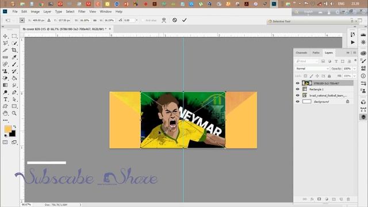This screenshot has height=207, width=368.
Task: Select the Pen tool
Action: coord(14,92)
